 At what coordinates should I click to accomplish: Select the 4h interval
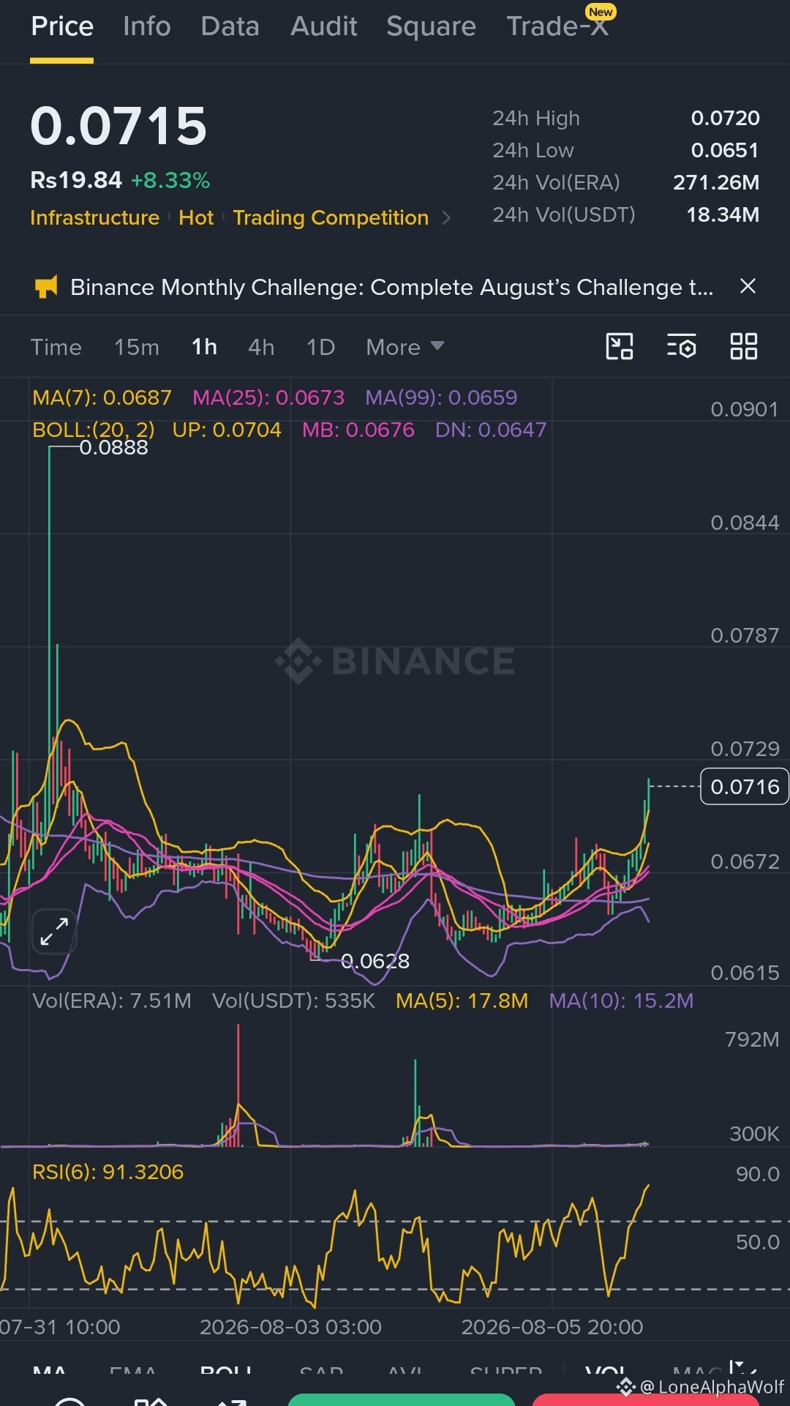(x=261, y=347)
